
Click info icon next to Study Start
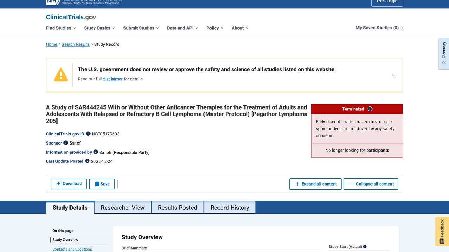pos(365,247)
